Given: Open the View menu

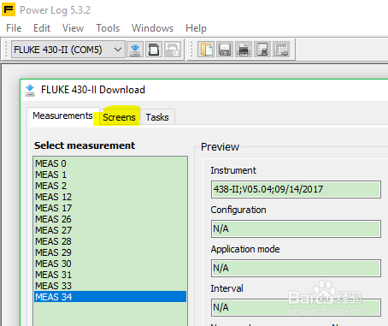Looking at the screenshot, I should (73, 28).
